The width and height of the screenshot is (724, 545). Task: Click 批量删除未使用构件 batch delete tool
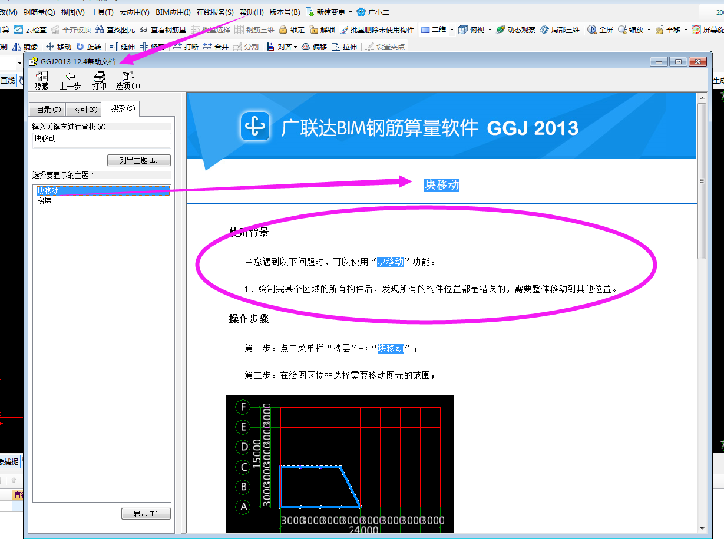tap(376, 29)
